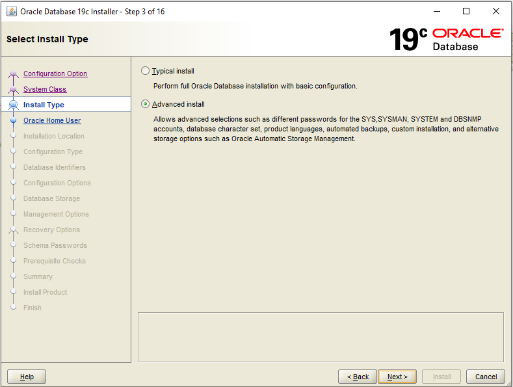Click the Cancel button

point(486,377)
